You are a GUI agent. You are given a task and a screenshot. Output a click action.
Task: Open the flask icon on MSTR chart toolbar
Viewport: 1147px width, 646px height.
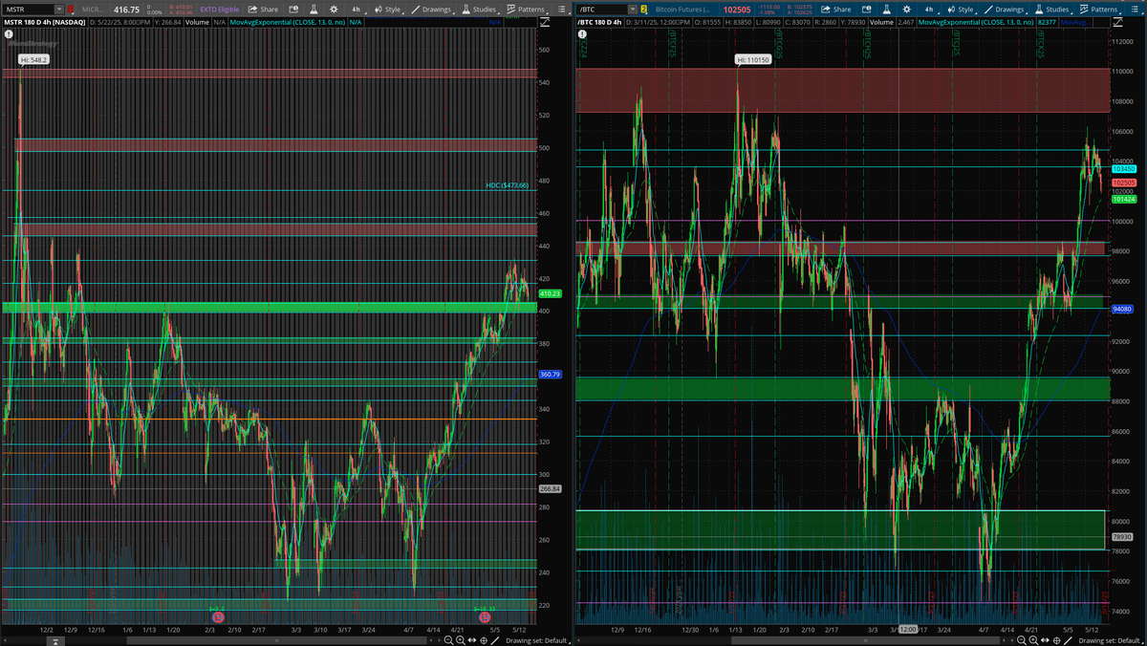pyautogui.click(x=313, y=10)
